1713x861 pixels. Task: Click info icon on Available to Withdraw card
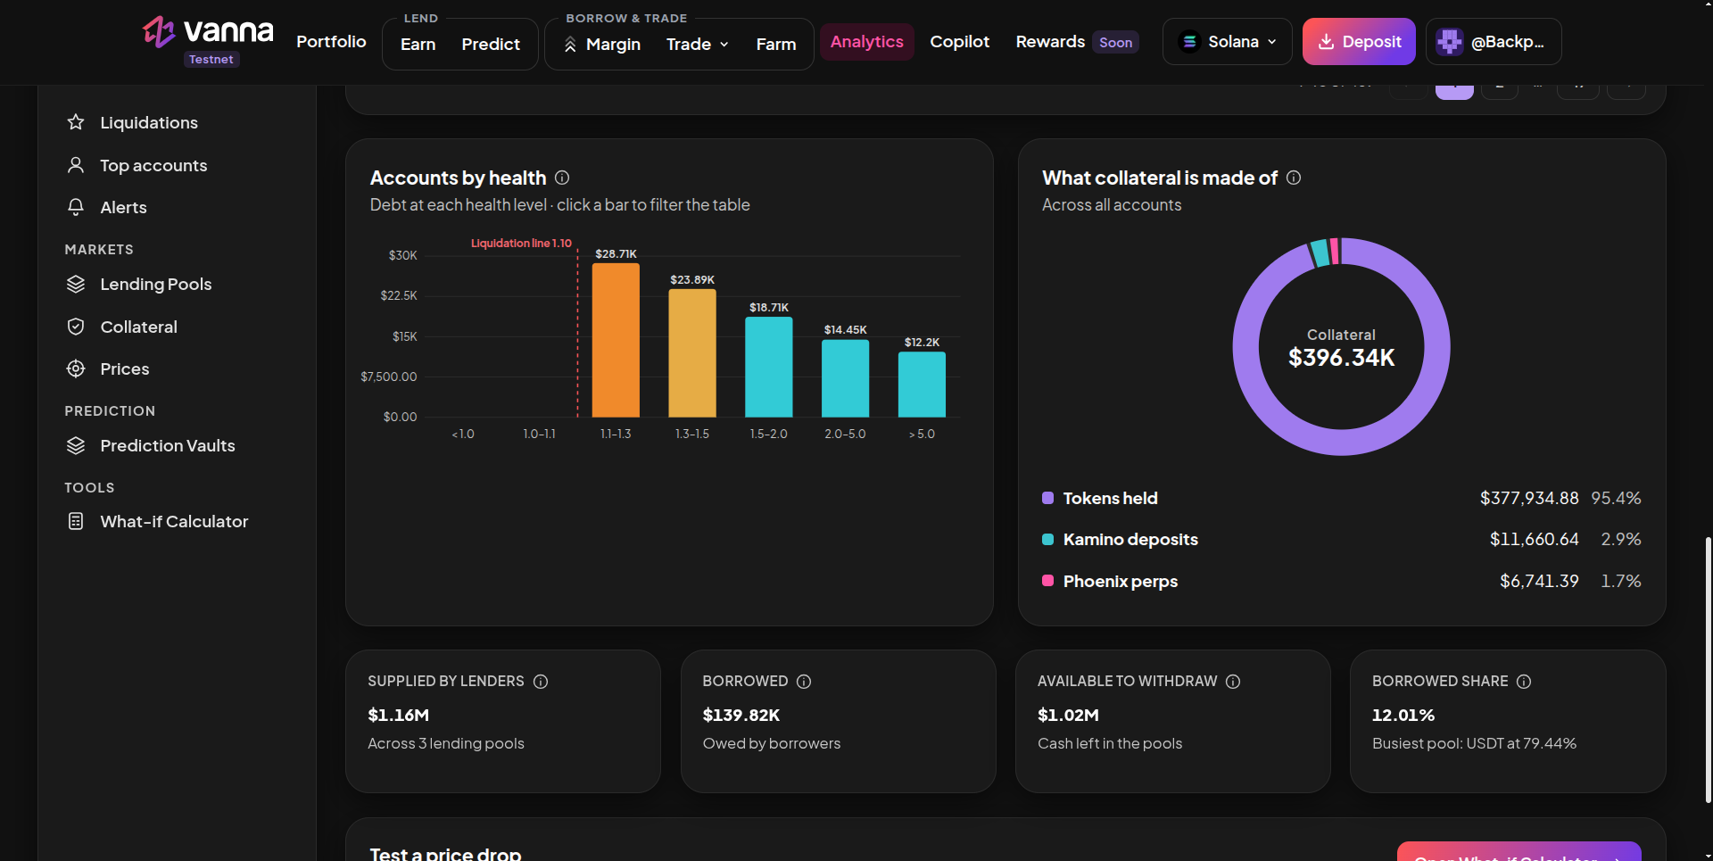[1233, 682]
